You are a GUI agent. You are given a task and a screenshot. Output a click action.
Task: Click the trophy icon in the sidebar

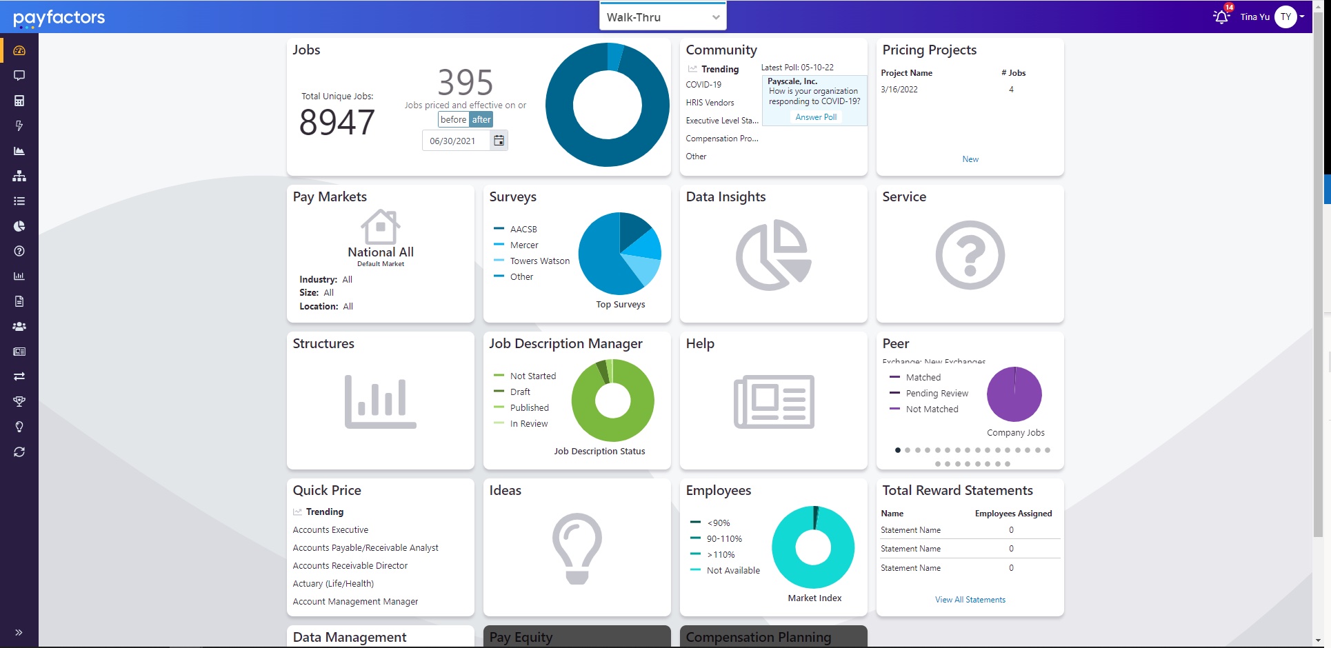[x=19, y=402]
